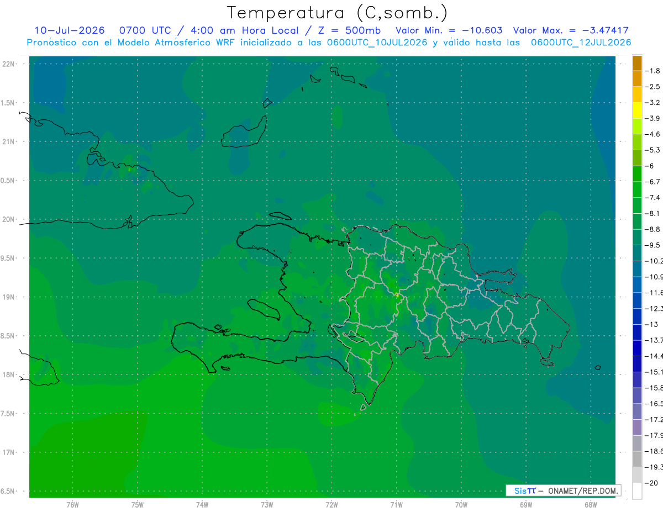Click '4:00 am Hora Local' text

tap(246, 30)
